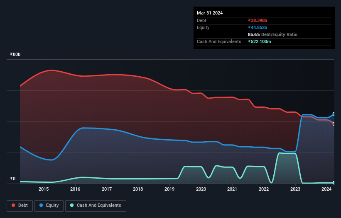Click the 2015 x-axis label
The image size is (341, 218).
coord(44,189)
